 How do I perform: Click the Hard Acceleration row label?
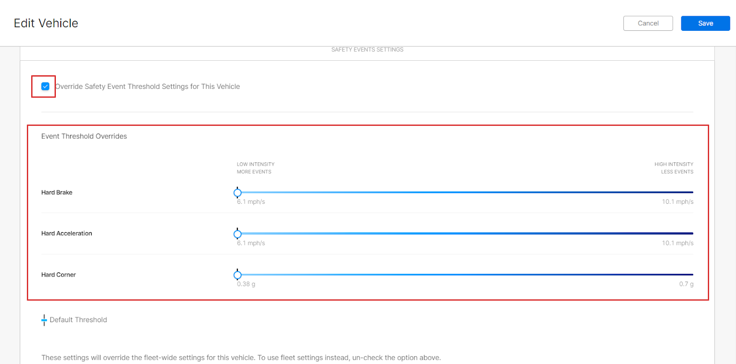point(67,233)
